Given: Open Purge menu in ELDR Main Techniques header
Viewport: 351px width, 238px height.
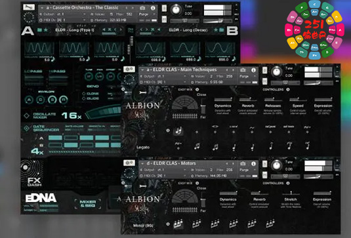Looking at the screenshot, I should [x=247, y=76].
